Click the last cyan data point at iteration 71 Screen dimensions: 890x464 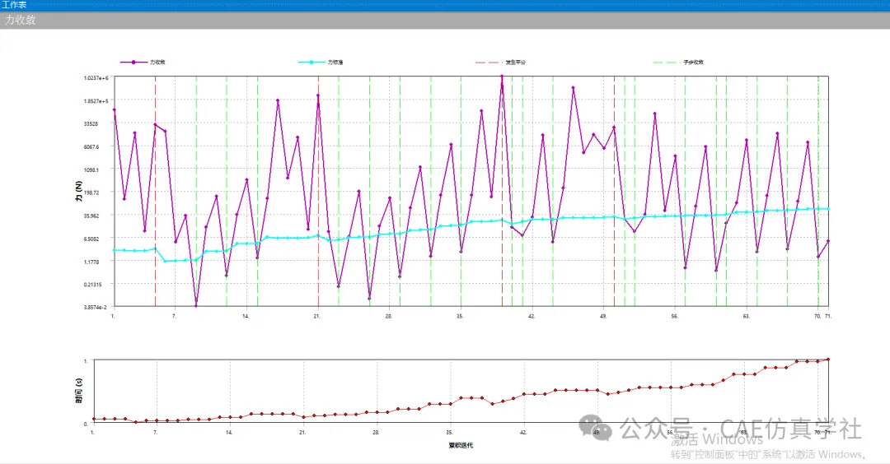pos(827,209)
